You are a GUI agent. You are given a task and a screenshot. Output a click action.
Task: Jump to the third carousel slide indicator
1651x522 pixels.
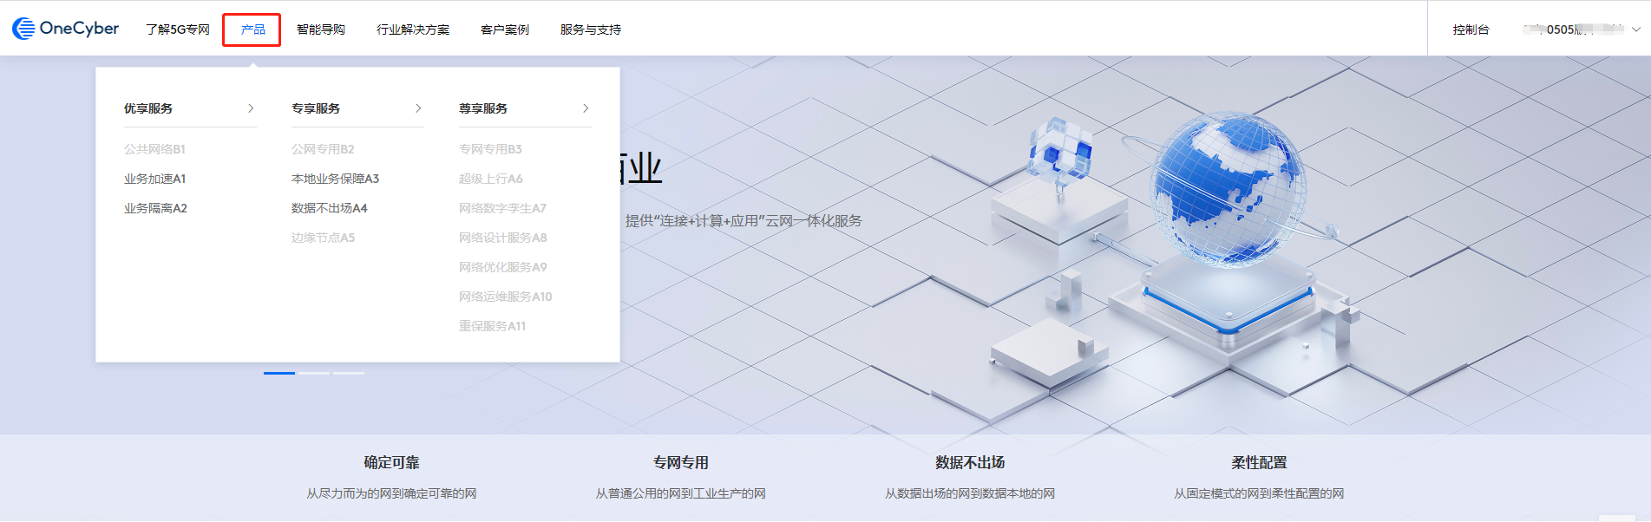click(349, 373)
